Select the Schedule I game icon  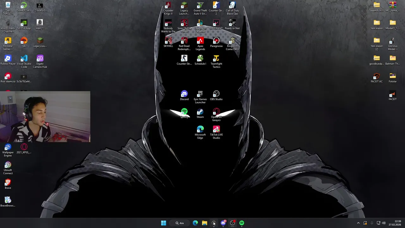pos(200,60)
